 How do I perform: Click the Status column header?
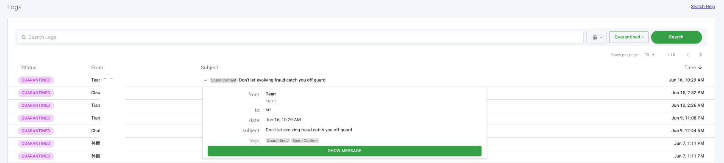(29, 68)
